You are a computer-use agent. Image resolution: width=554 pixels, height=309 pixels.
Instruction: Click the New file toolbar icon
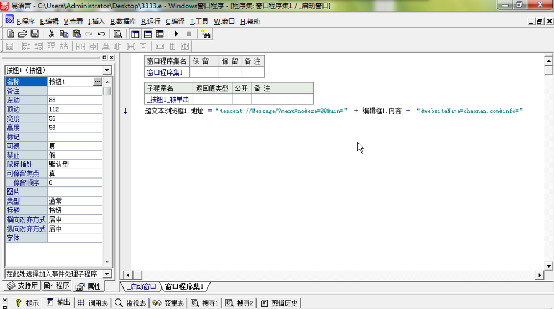11,34
